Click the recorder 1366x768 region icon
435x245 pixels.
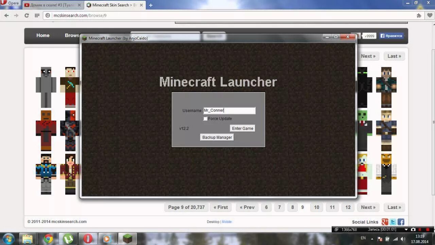click(x=336, y=230)
